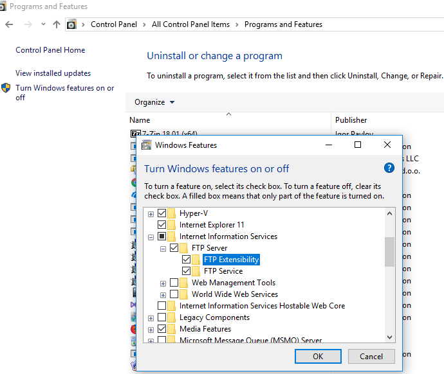
Task: Click the Legacy Components folder icon
Action: [172, 317]
